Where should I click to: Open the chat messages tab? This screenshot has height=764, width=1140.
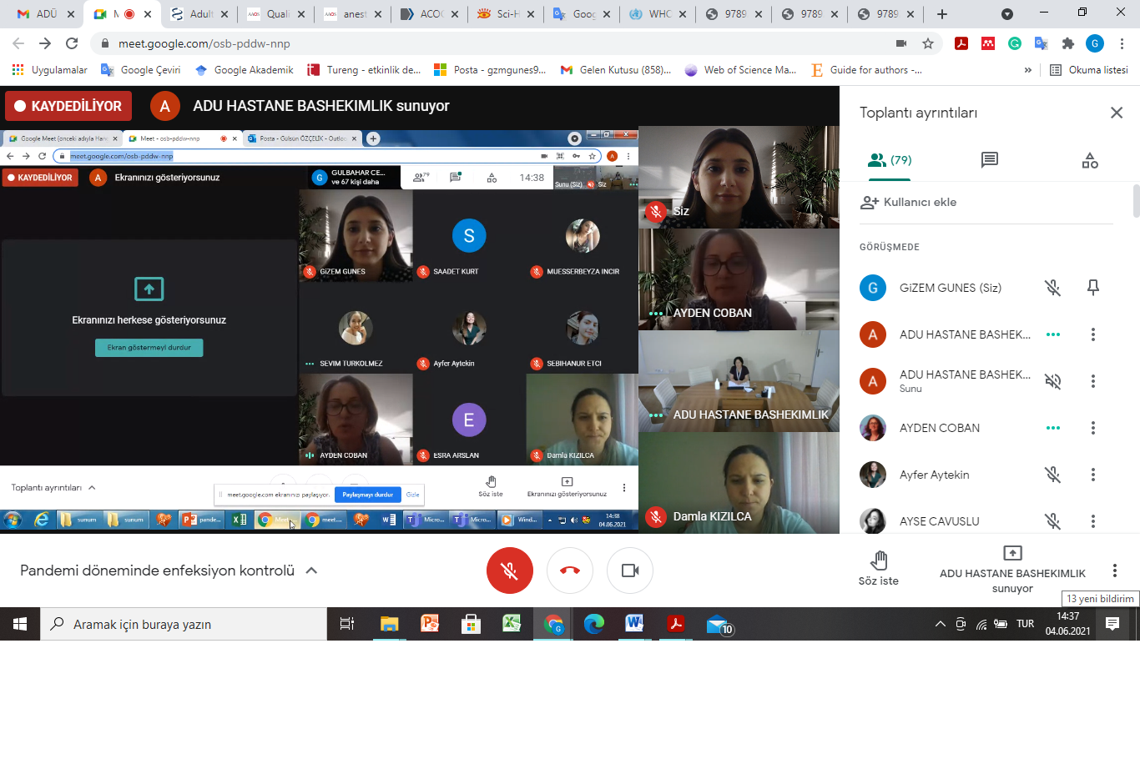(989, 160)
